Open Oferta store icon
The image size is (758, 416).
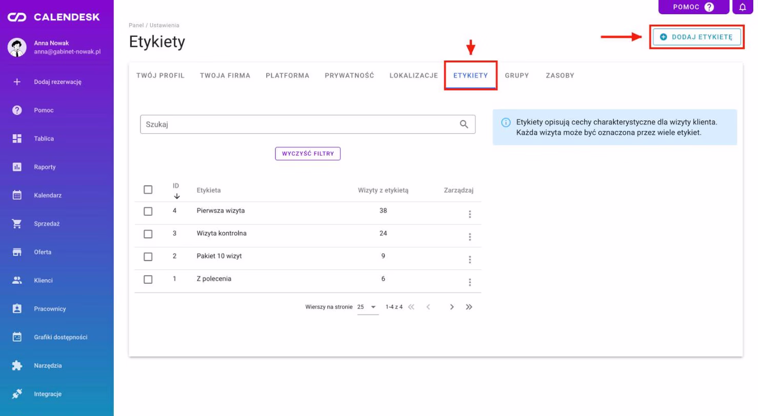pyautogui.click(x=17, y=252)
